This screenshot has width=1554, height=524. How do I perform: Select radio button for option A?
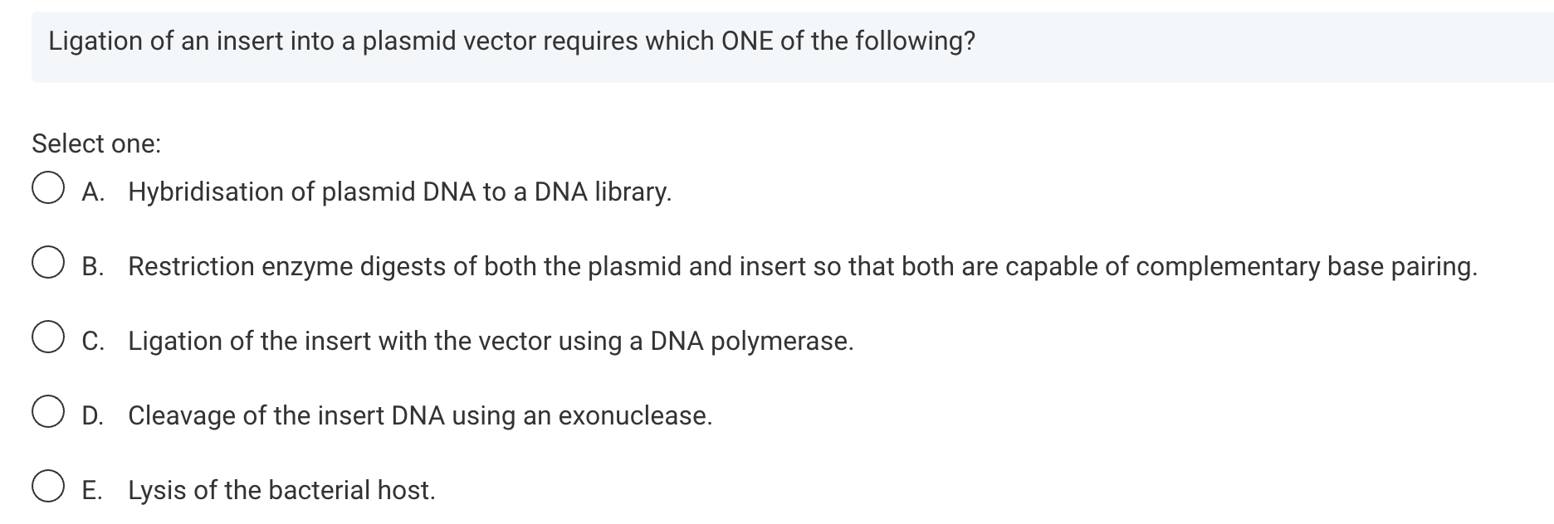[x=47, y=189]
